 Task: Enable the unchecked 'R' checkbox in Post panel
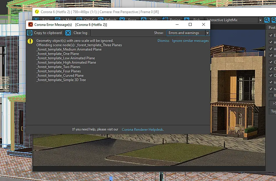point(271,96)
